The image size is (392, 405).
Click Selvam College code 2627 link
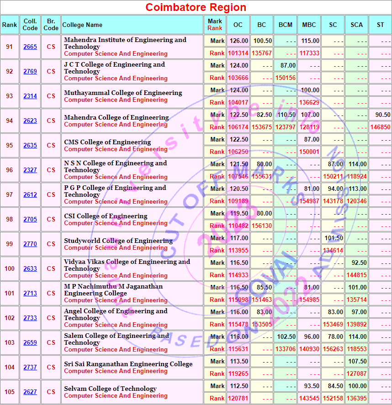(x=30, y=392)
